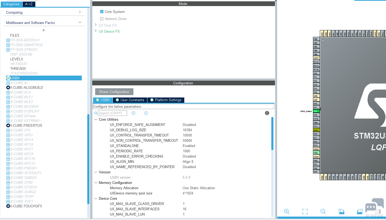Open X-CUBE-FREERTOS in the list
386x220 pixels.
(26, 125)
